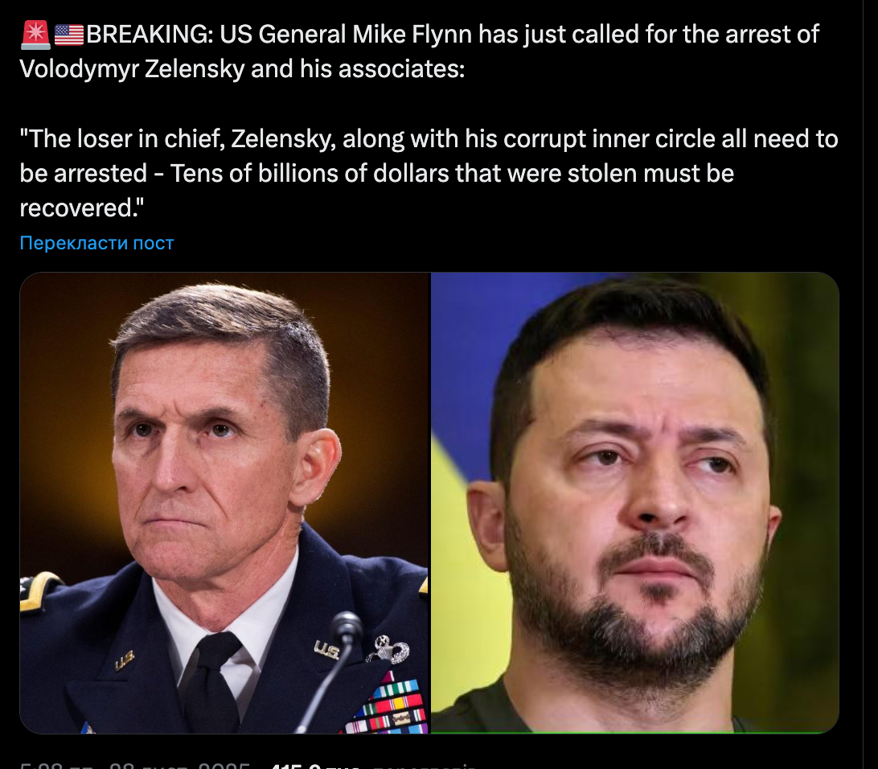This screenshot has width=878, height=769.
Task: Click the US flag emoji
Action: coord(69,34)
